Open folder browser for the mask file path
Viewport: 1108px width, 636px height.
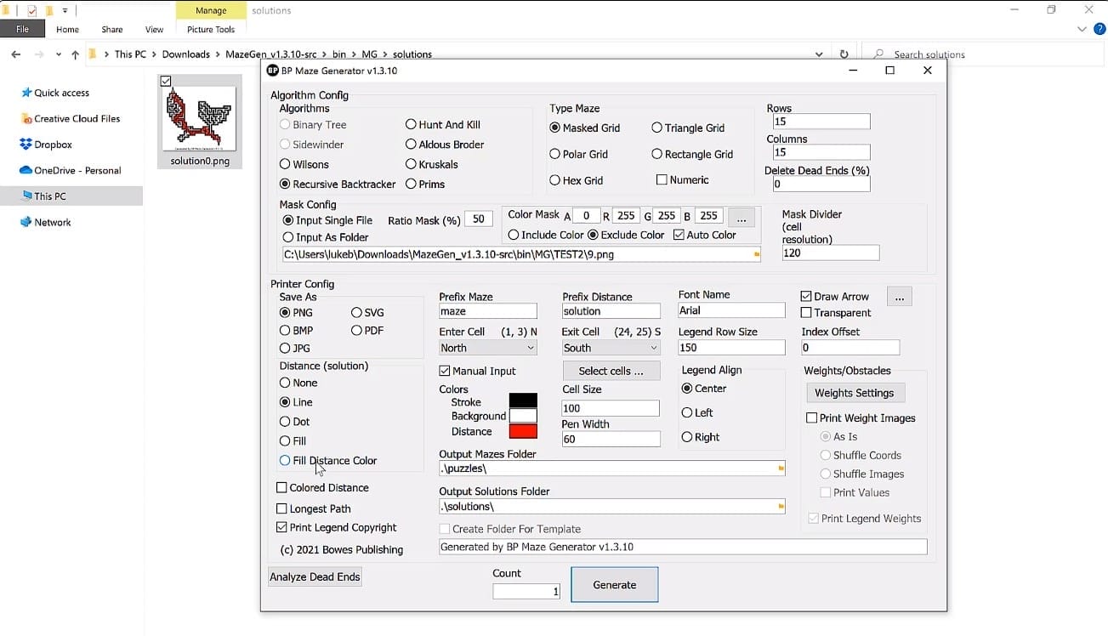click(x=754, y=254)
